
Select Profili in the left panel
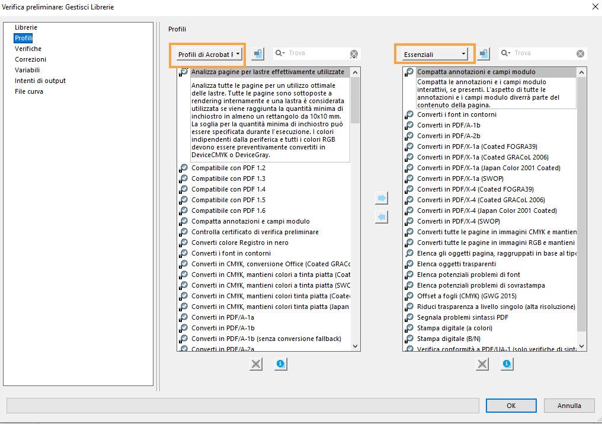(x=24, y=38)
